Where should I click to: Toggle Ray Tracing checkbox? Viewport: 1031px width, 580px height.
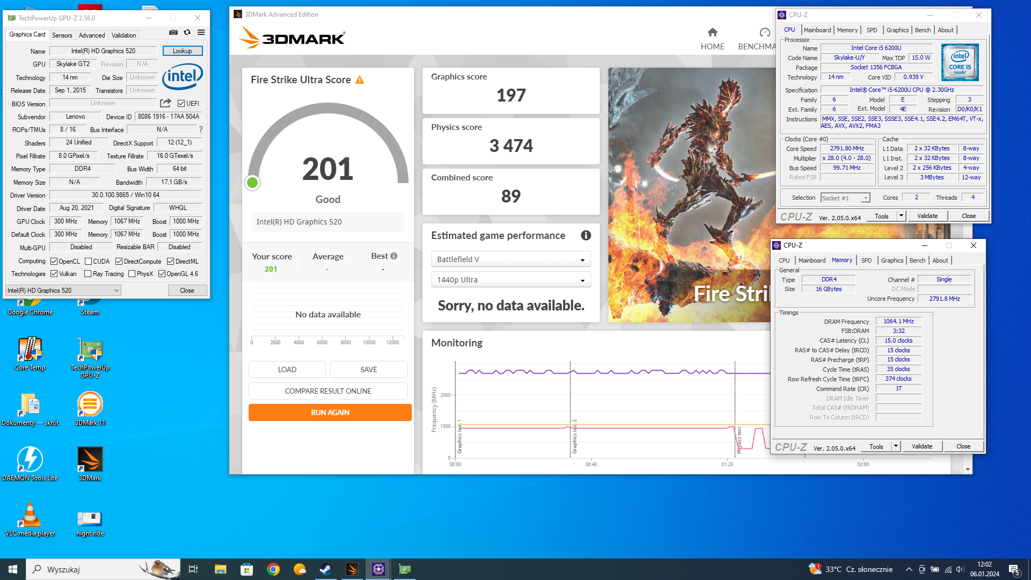(x=88, y=274)
